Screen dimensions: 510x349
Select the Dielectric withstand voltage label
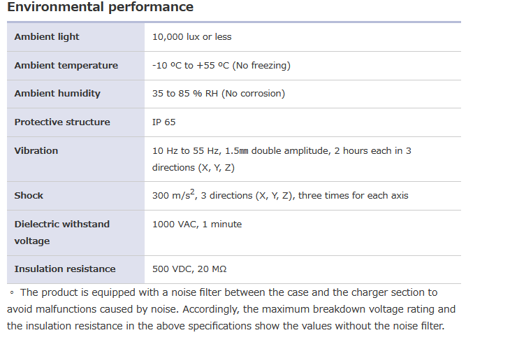[61, 232]
